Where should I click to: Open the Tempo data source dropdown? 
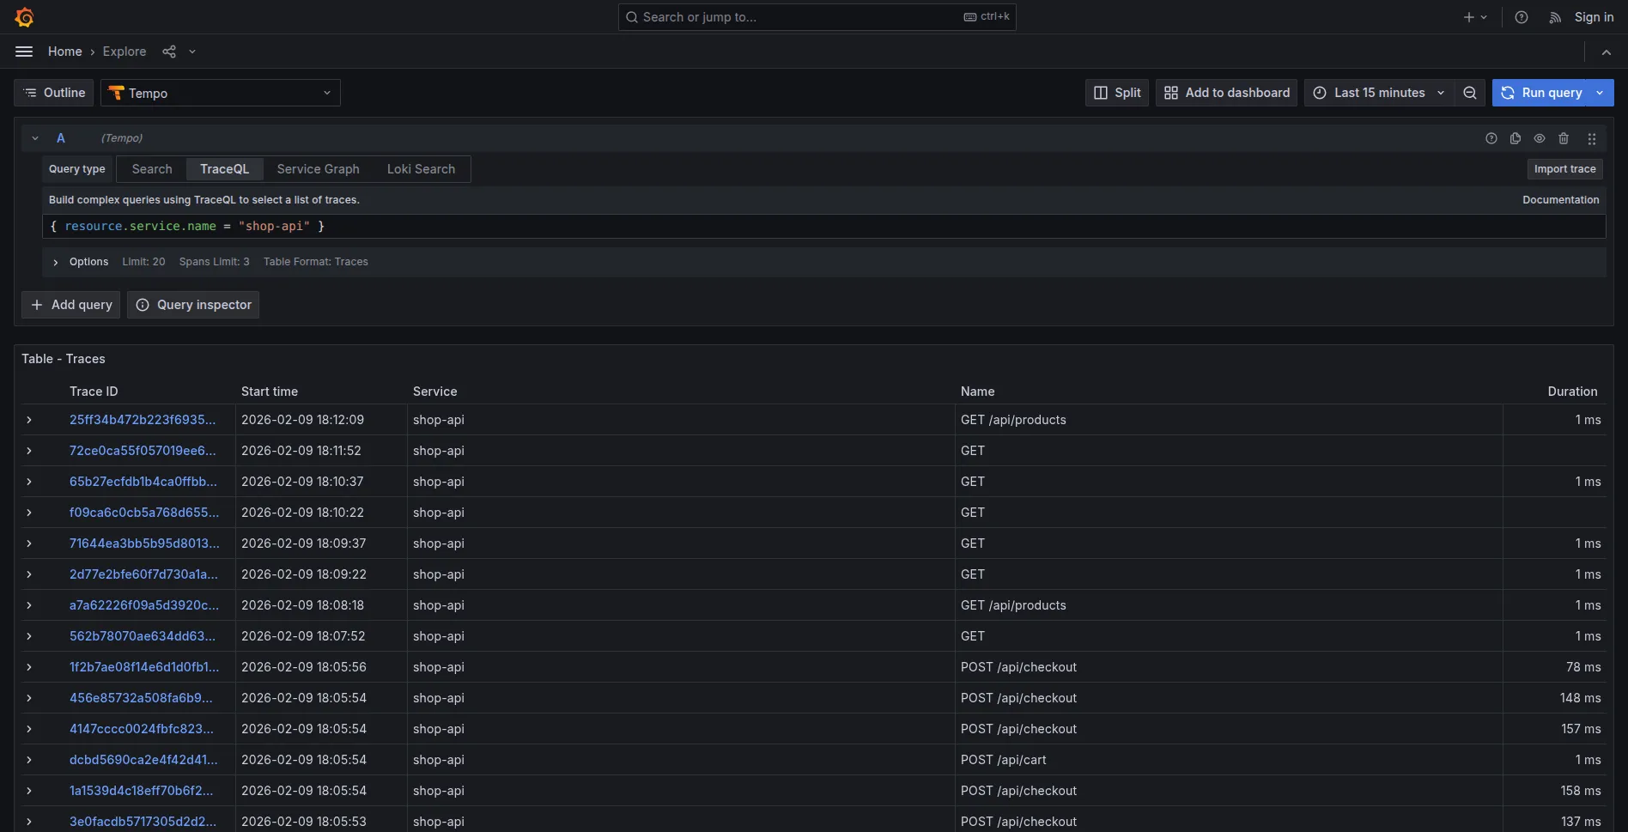[x=221, y=93]
